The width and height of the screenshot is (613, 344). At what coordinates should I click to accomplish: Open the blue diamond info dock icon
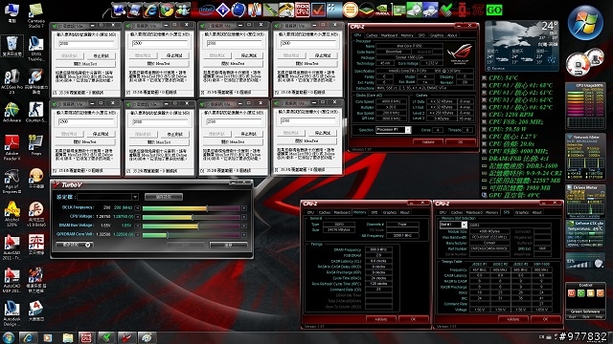point(223,10)
